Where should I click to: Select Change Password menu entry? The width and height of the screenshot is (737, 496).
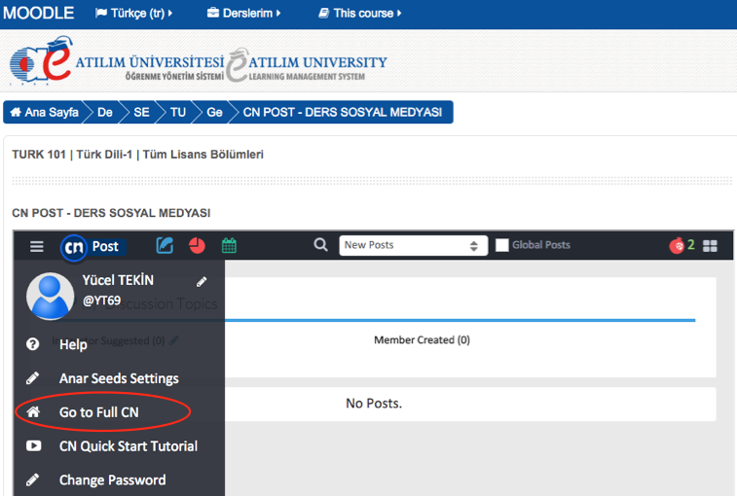pyautogui.click(x=112, y=480)
